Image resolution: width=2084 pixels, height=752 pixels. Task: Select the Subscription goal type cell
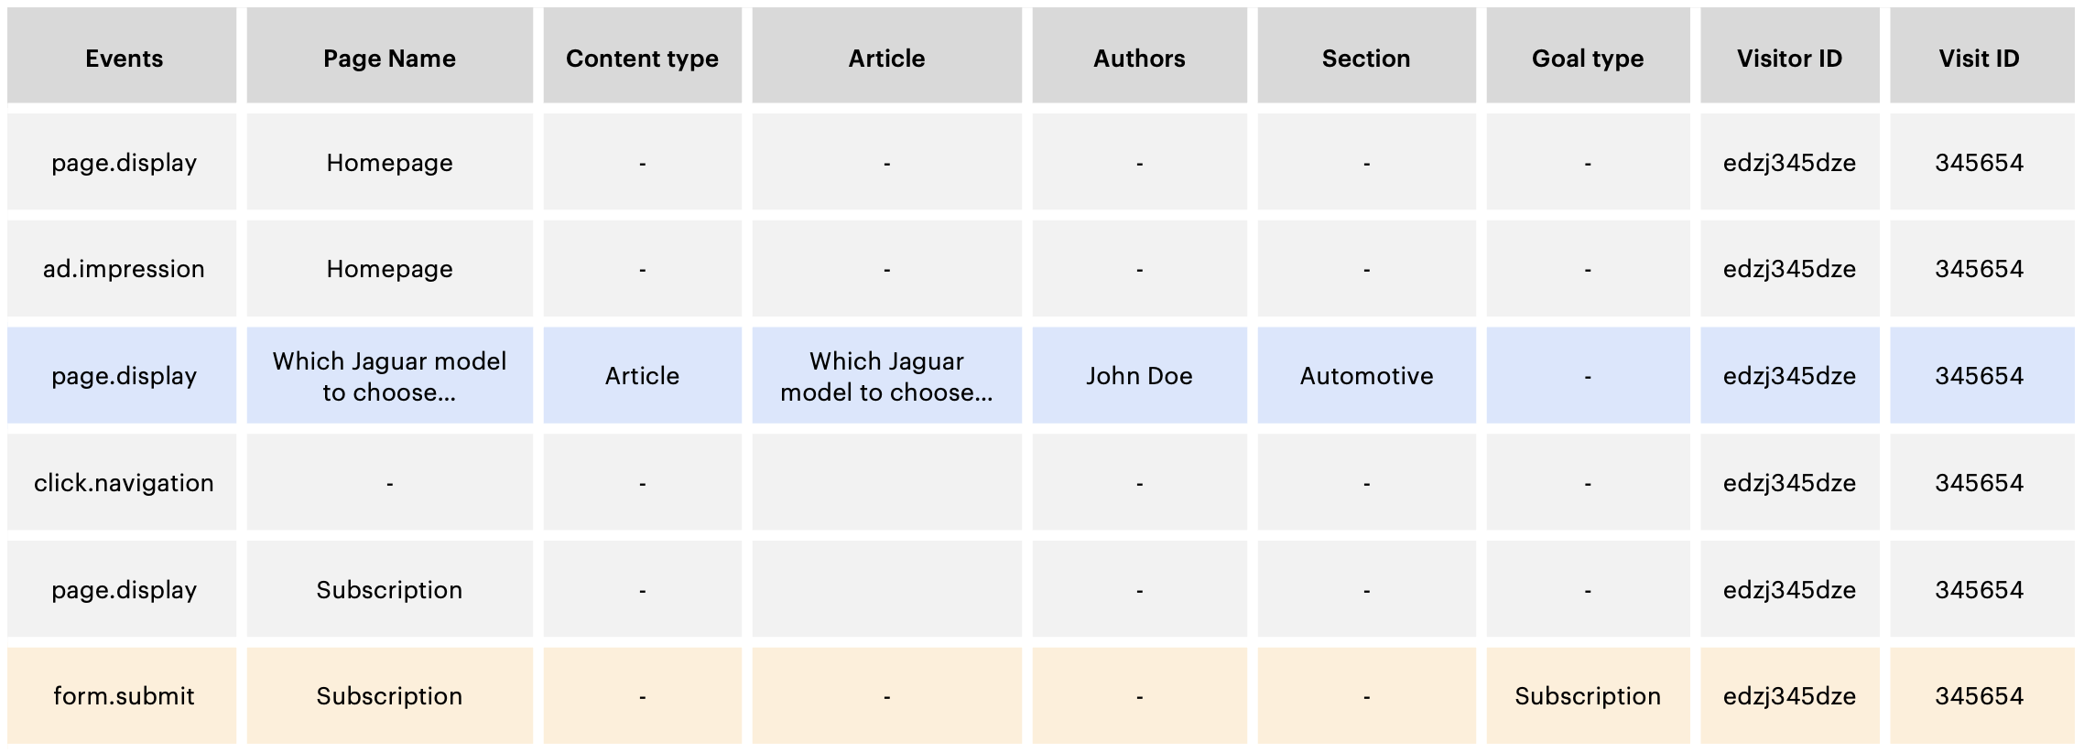tap(1588, 696)
